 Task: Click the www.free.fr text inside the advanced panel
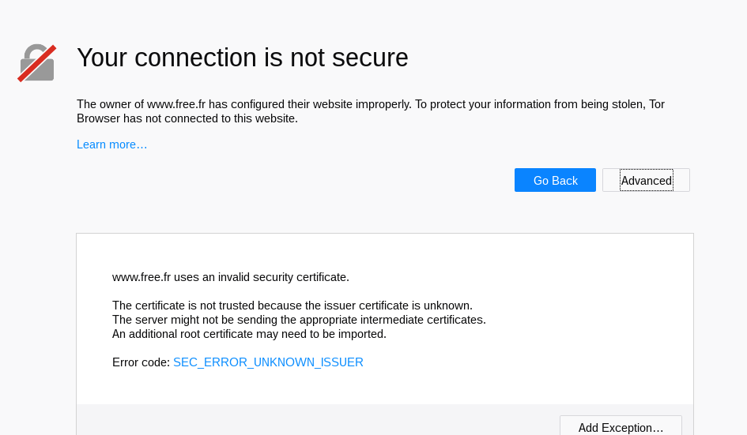click(x=141, y=277)
